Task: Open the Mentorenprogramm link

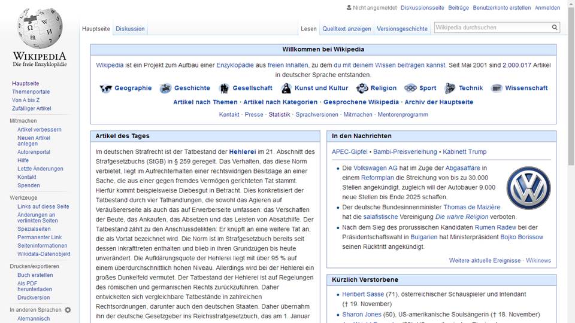Action: (402, 115)
